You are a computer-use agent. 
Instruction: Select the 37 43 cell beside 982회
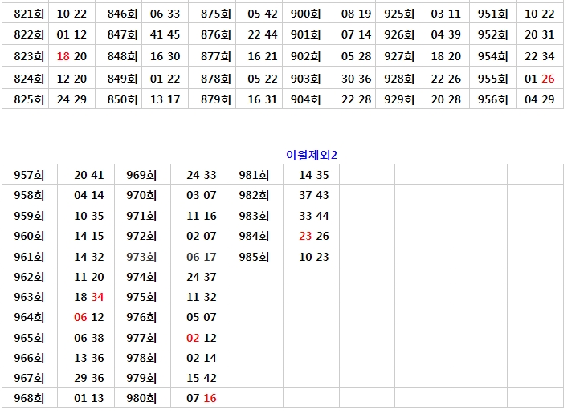pyautogui.click(x=314, y=195)
